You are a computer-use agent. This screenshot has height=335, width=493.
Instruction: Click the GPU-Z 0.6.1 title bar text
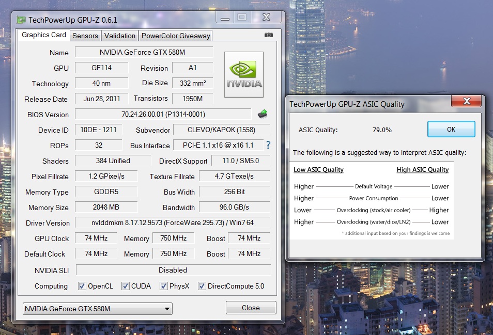(73, 20)
